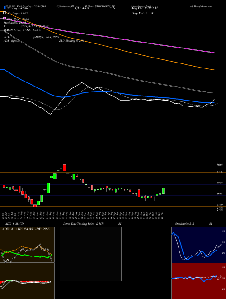This screenshot has height=299, width=226.
Task: Click the ADX (MGR) values text
Action: tap(46, 37)
